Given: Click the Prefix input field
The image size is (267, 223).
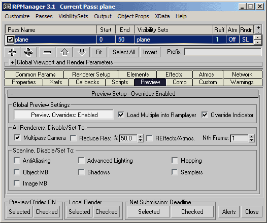Looking at the screenshot, I should point(223,52).
